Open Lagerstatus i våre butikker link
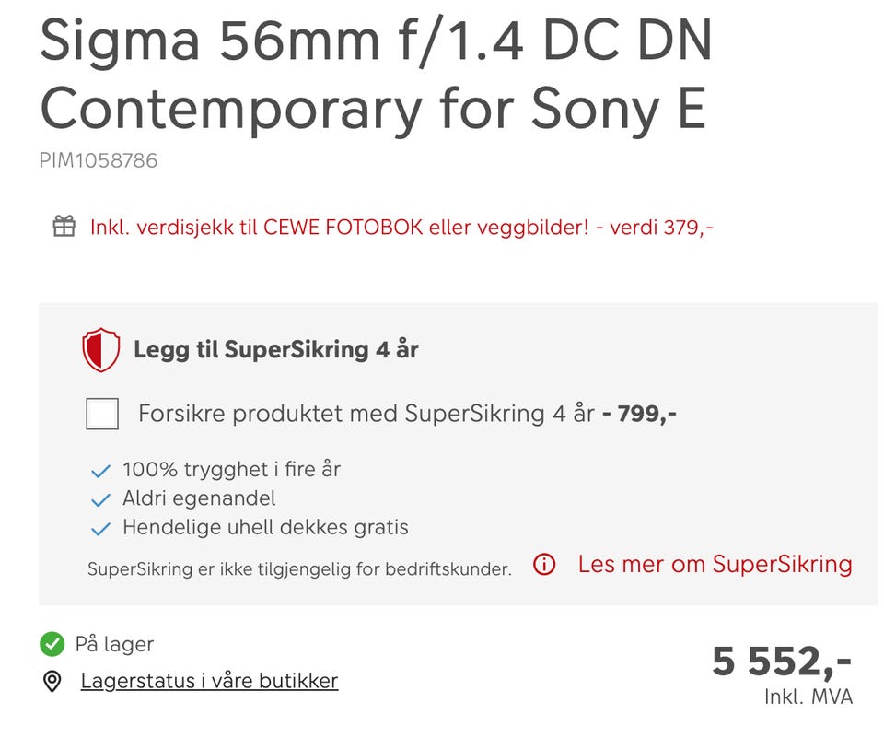The width and height of the screenshot is (884, 738). point(209,681)
